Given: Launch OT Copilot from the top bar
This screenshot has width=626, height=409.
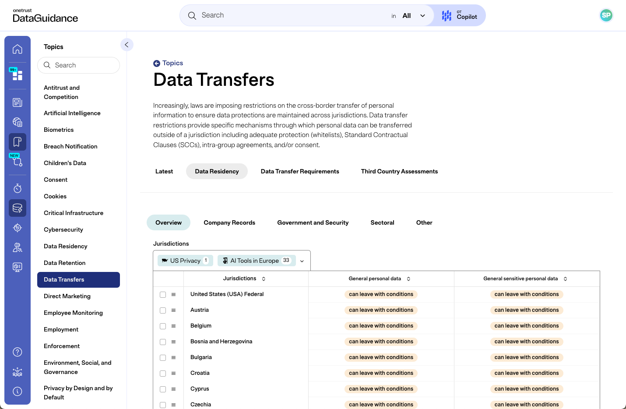Looking at the screenshot, I should pos(459,15).
